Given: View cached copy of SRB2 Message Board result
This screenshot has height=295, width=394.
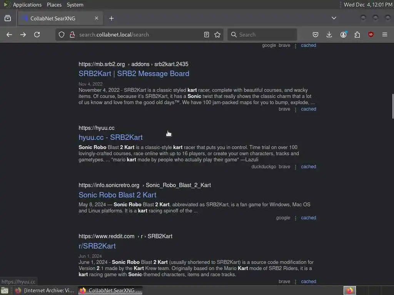Looking at the screenshot, I should point(309,109).
